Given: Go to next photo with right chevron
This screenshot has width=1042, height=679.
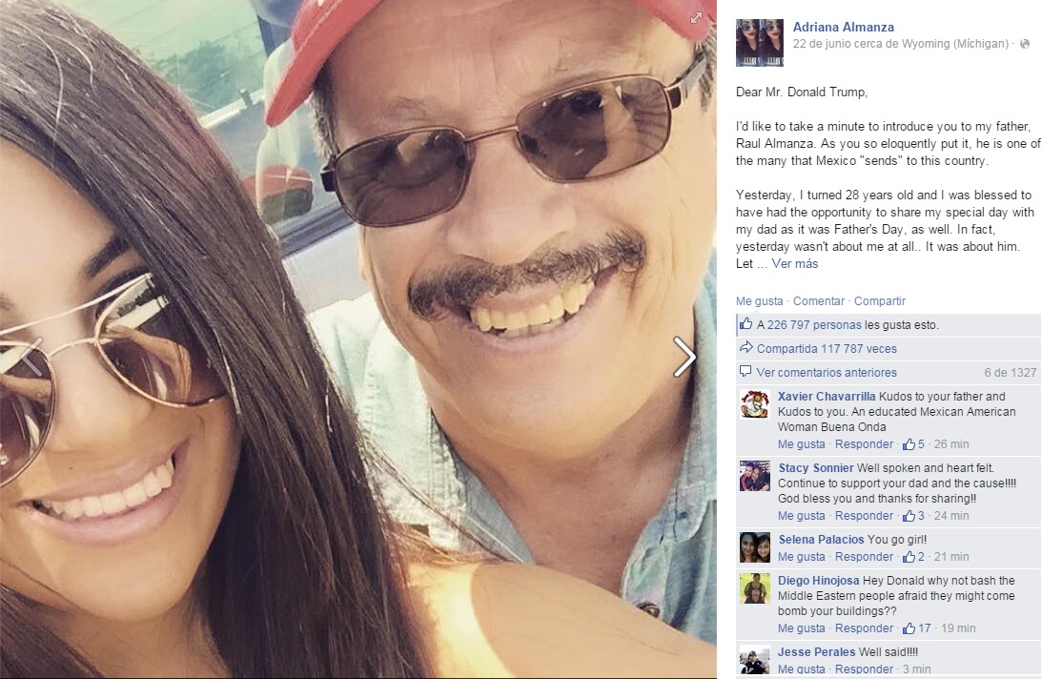Looking at the screenshot, I should click(x=684, y=357).
